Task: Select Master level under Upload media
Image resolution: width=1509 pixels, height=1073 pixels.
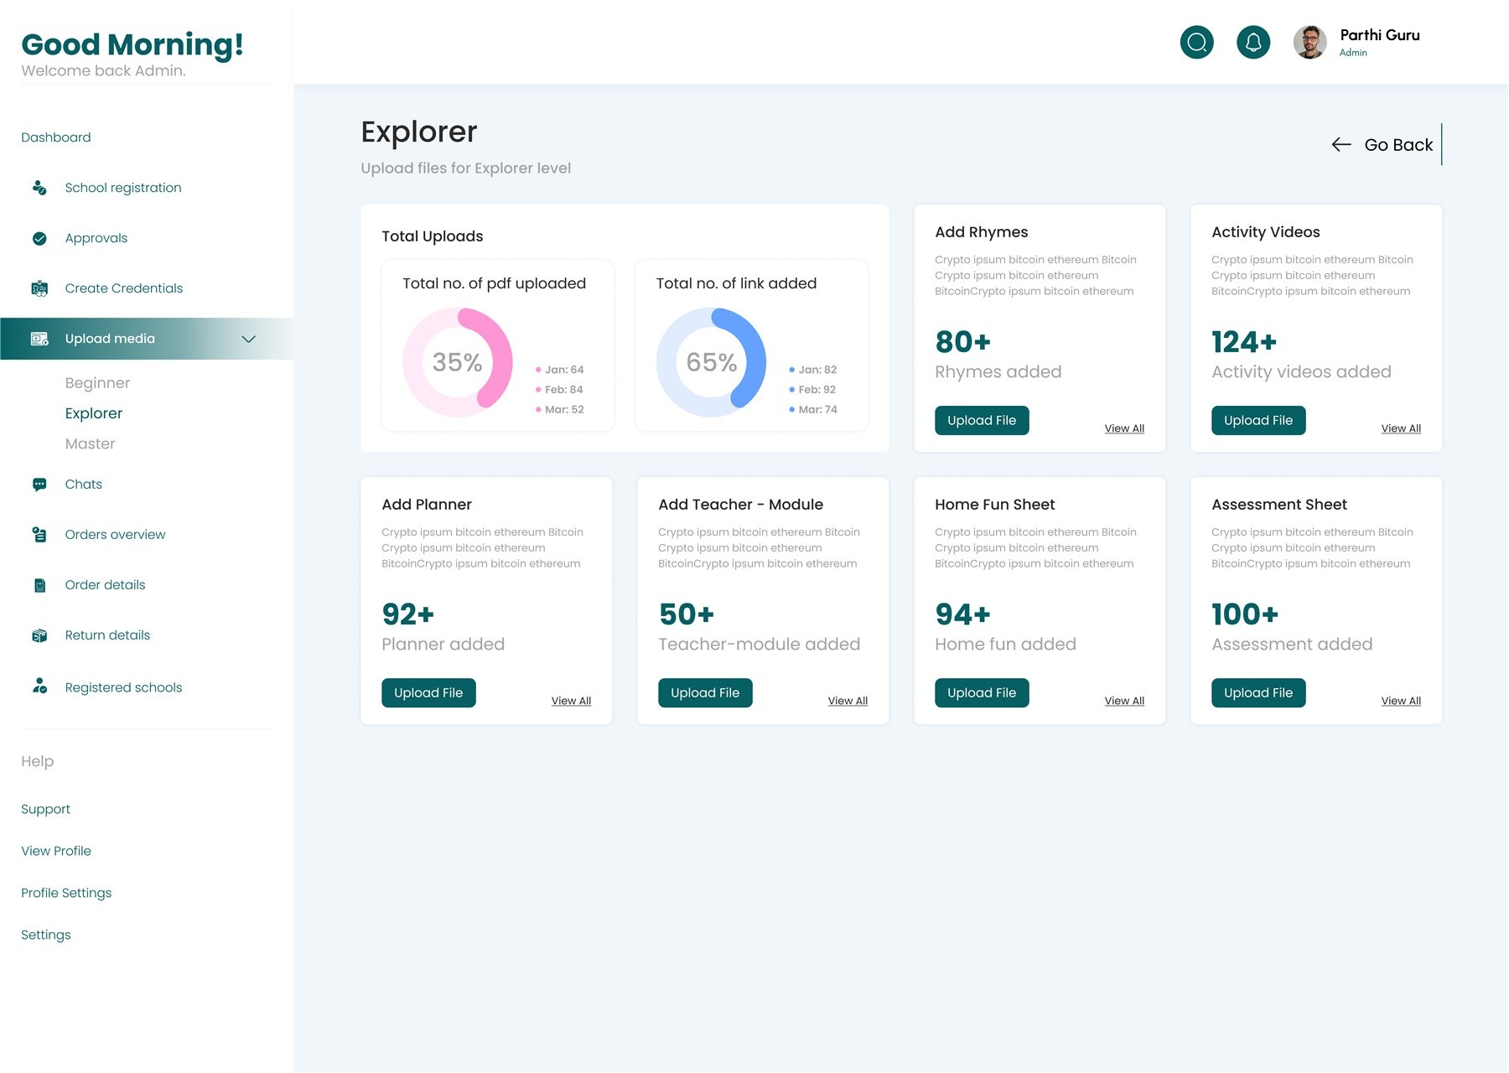Action: point(90,443)
